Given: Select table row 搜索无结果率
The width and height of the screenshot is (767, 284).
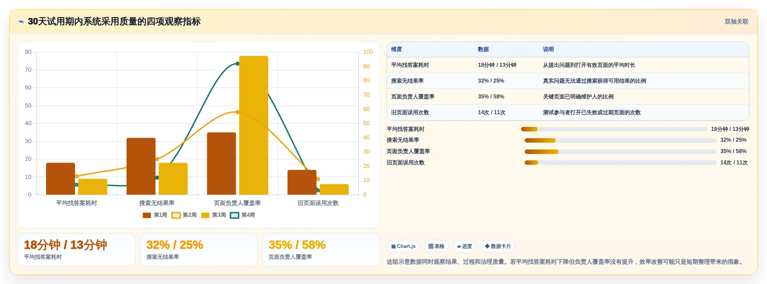Looking at the screenshot, I should coord(568,81).
